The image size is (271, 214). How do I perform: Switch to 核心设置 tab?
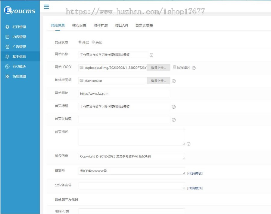[79, 26]
